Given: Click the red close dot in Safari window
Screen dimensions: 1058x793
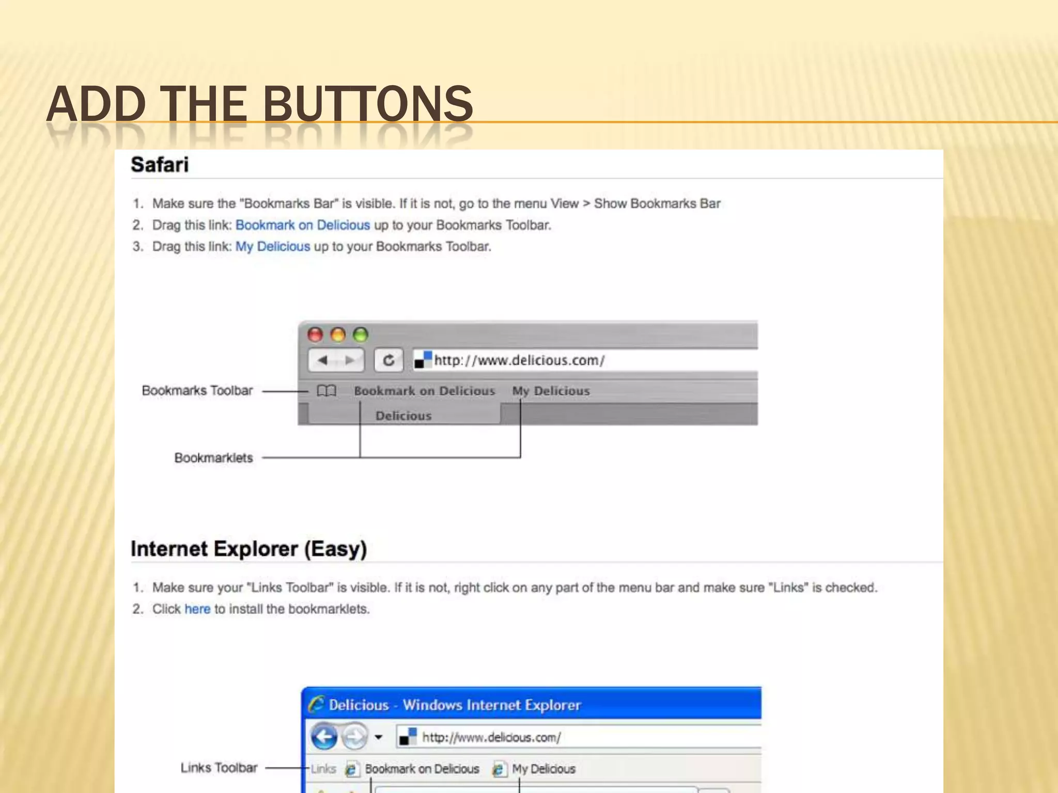Looking at the screenshot, I should (x=315, y=335).
